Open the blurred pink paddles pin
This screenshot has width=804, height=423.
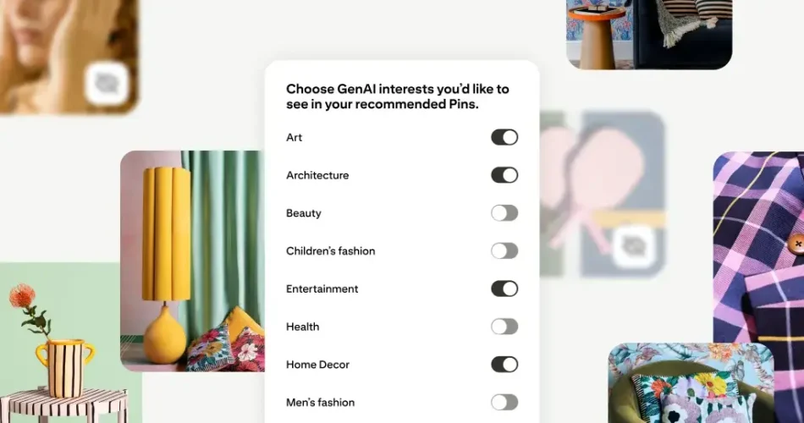[x=603, y=194]
